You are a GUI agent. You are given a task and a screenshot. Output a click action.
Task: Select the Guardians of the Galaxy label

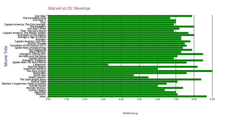click(x=31, y=35)
